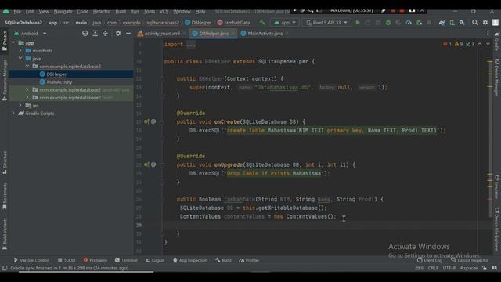Open the Terminal tool window
501x282 pixels.
pos(126,260)
